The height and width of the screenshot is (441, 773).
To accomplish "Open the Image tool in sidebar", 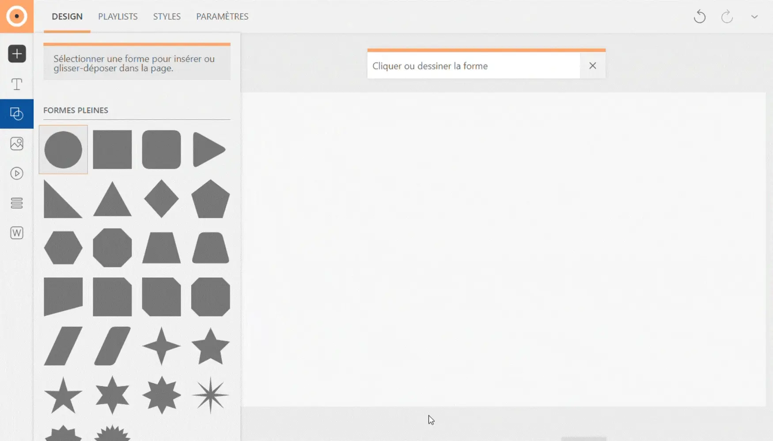I will [17, 143].
